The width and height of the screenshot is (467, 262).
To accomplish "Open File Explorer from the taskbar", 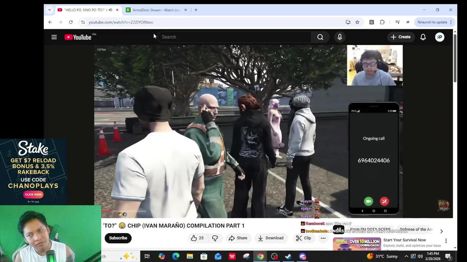I will pos(190,257).
